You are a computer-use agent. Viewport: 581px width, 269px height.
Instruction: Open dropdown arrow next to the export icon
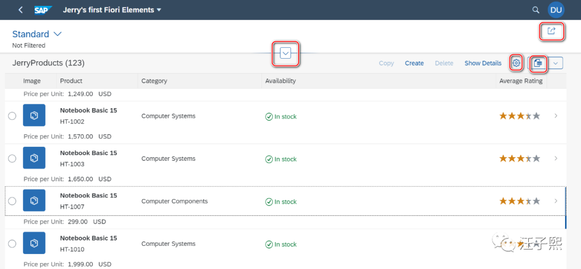click(x=555, y=63)
